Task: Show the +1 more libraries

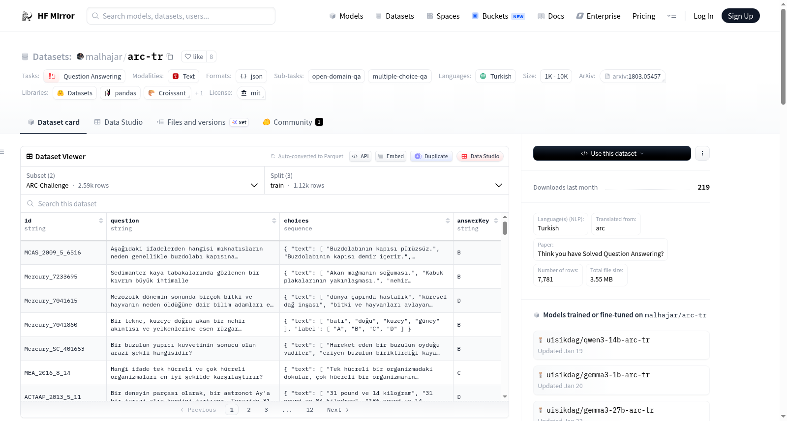Action: pyautogui.click(x=199, y=93)
